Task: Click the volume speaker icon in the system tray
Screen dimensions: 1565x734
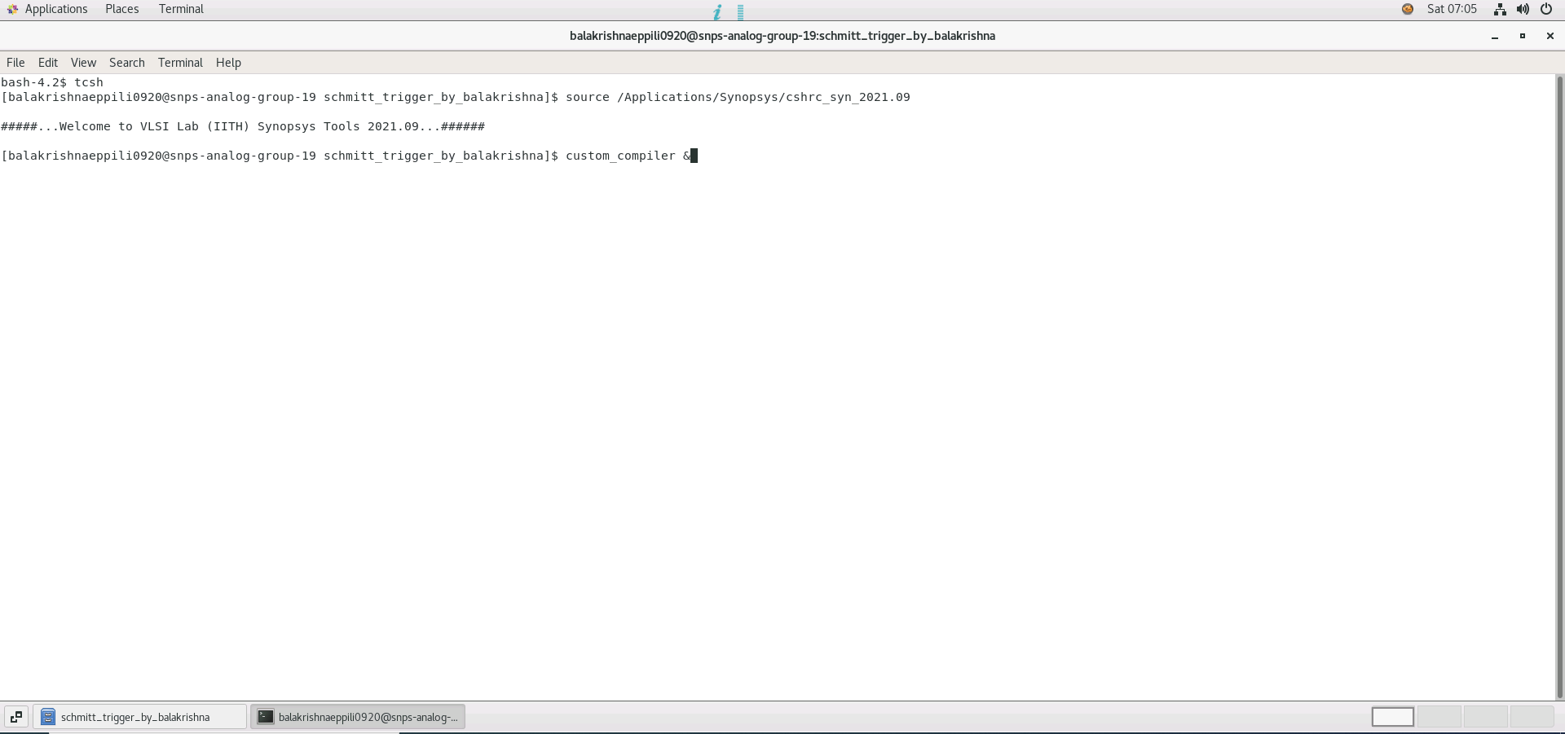Action: pos(1523,9)
